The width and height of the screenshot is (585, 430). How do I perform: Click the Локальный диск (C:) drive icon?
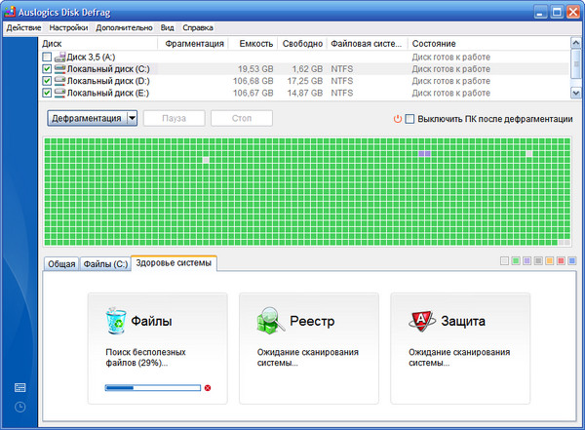point(59,69)
